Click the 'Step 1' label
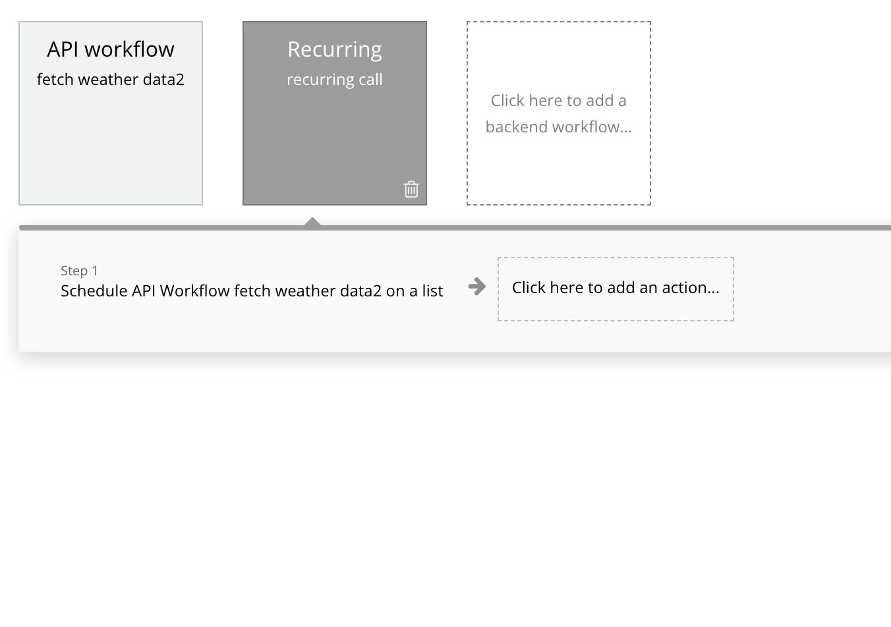The width and height of the screenshot is (891, 627). point(79,271)
